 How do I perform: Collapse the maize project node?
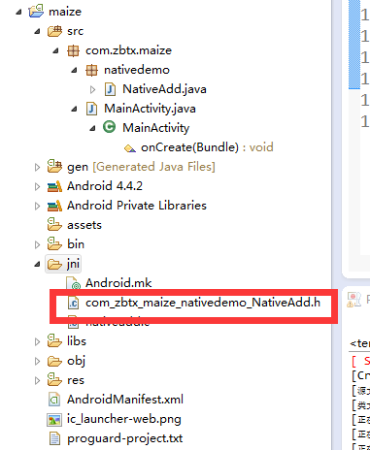coord(18,12)
